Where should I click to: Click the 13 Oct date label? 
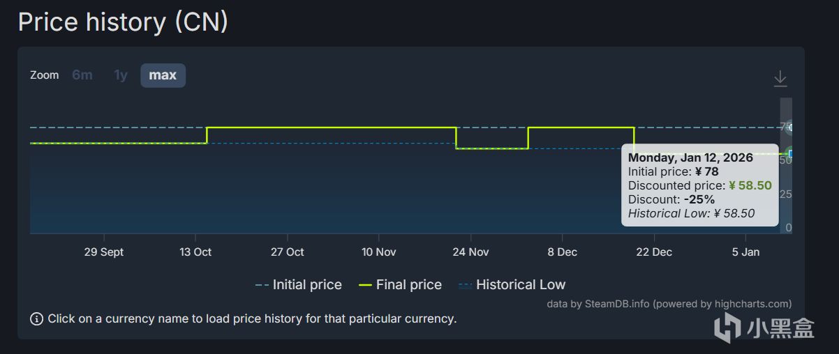tap(195, 252)
